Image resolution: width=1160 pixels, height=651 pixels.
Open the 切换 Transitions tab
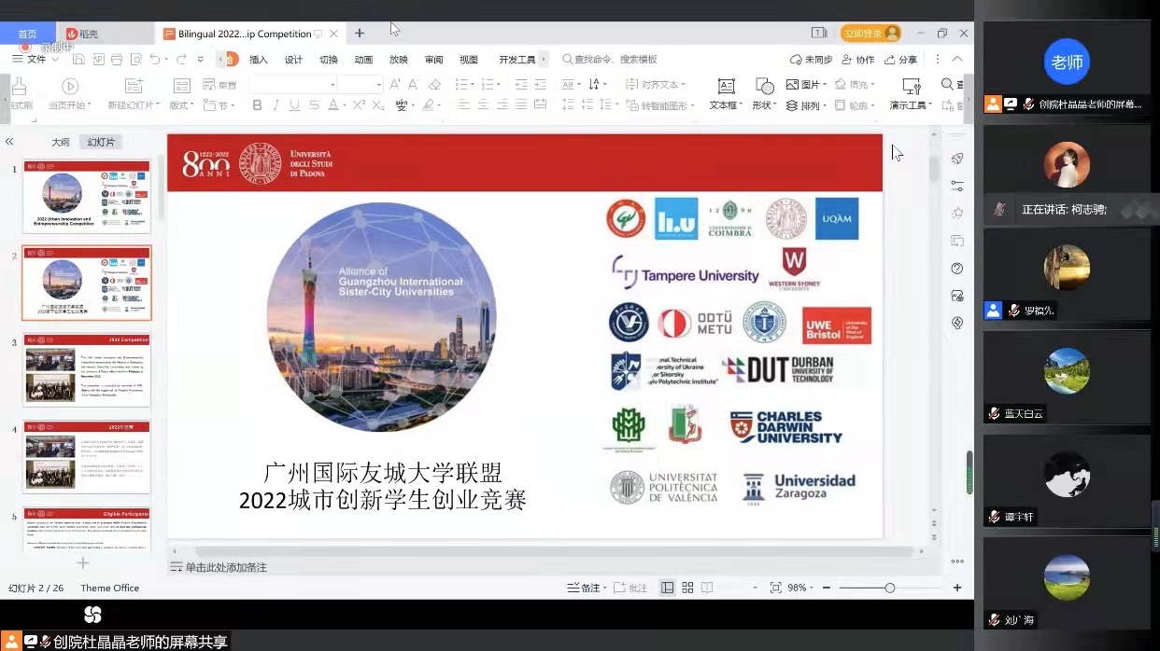coord(329,60)
